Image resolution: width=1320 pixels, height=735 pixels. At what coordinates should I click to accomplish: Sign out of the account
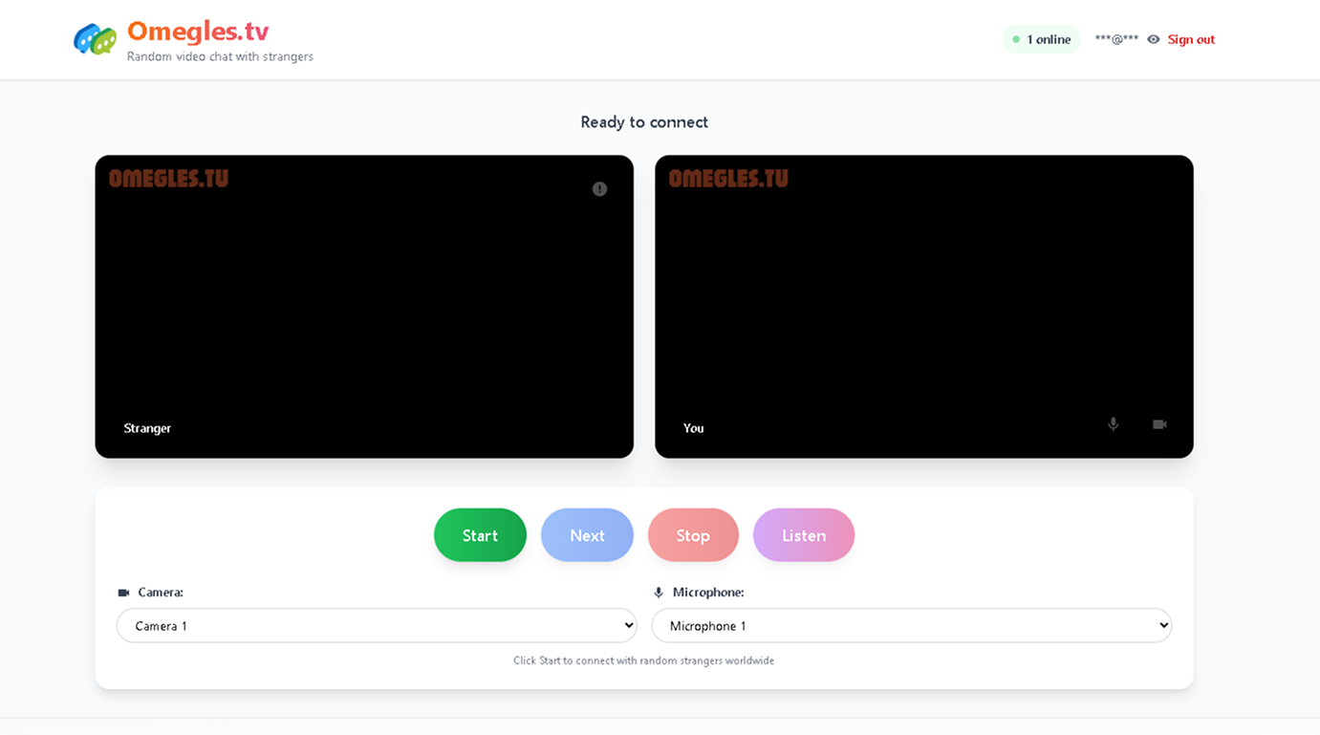click(x=1191, y=39)
